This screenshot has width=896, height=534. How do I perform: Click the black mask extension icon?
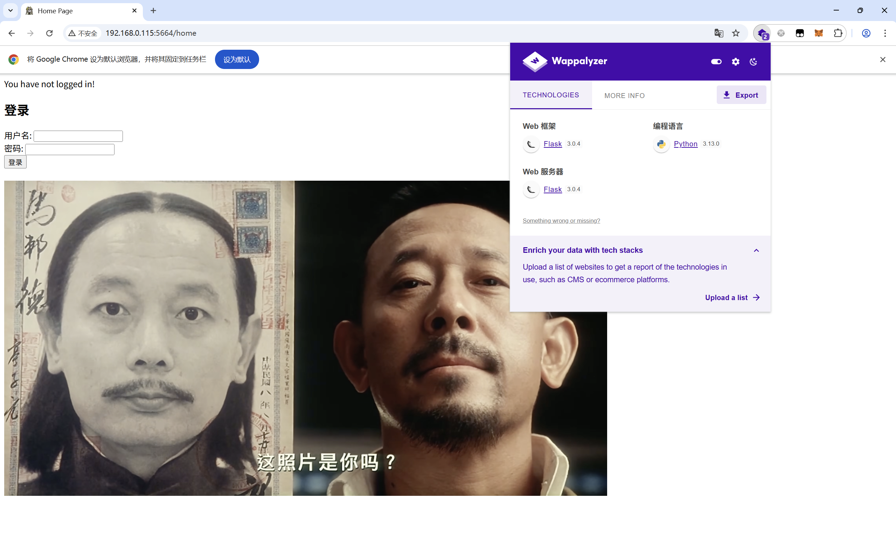point(800,33)
